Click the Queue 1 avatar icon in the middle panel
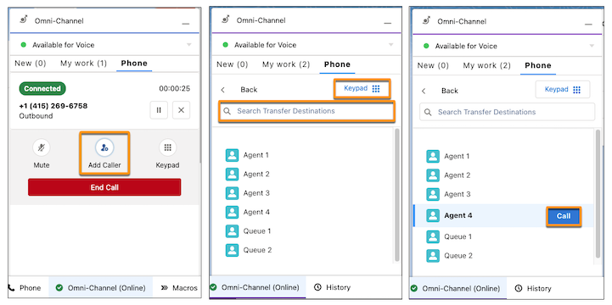 232,231
